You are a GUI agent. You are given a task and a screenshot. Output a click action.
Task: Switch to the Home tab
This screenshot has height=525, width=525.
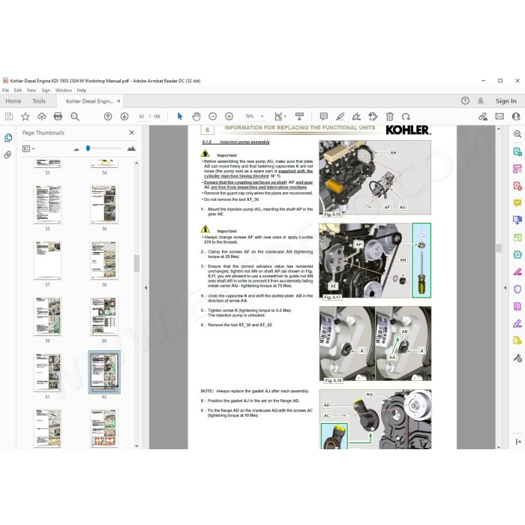13,100
